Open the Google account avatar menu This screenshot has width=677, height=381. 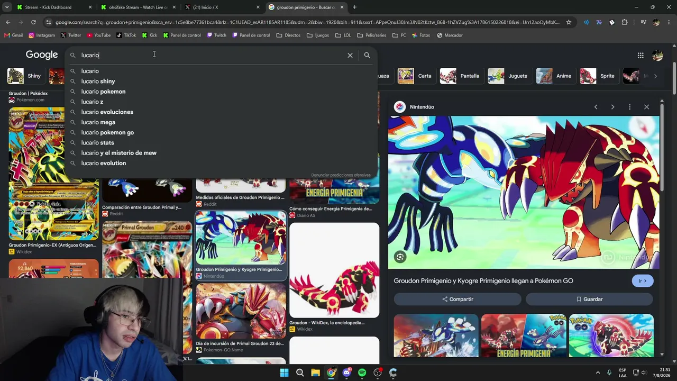pos(657,55)
